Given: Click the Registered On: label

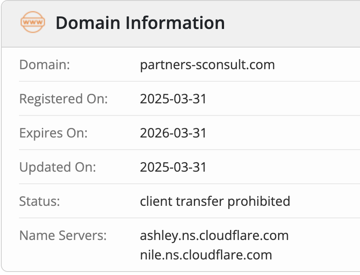Looking at the screenshot, I should coord(63,99).
